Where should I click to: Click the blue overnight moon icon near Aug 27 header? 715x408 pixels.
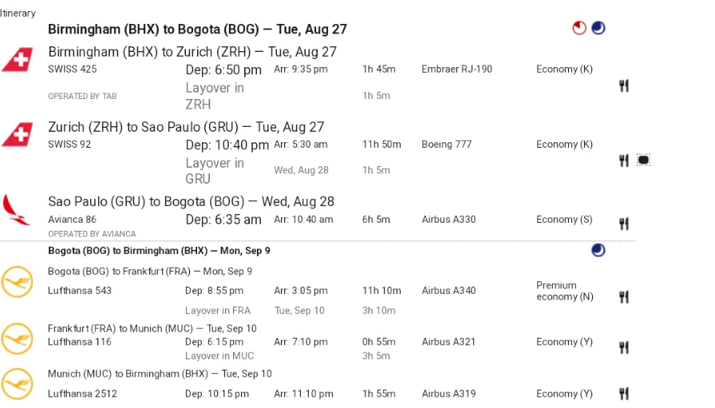click(x=598, y=28)
